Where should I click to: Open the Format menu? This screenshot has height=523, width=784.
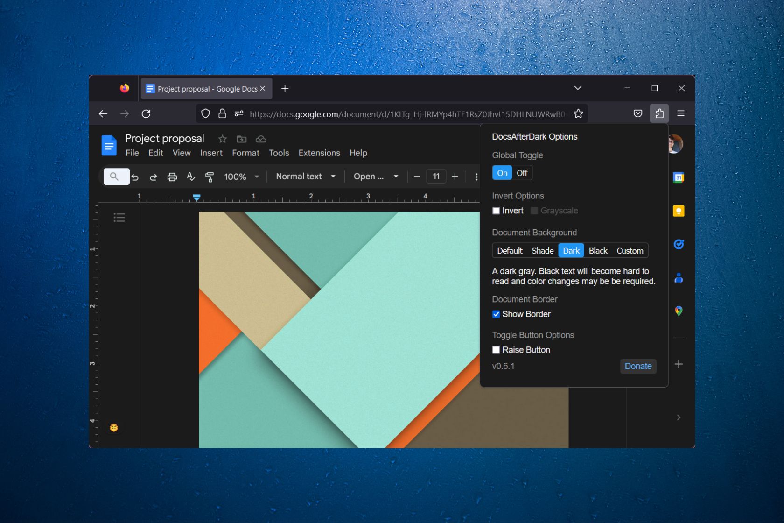click(x=245, y=153)
